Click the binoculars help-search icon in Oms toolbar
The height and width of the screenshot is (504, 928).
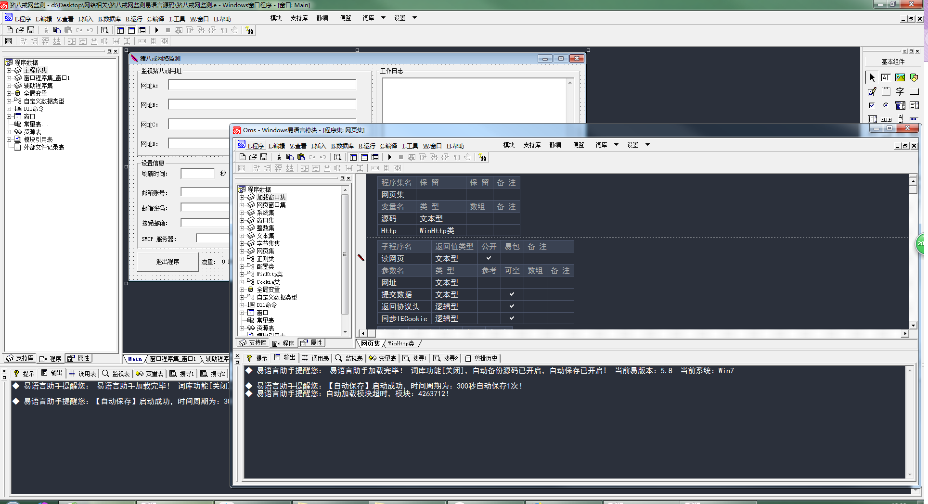tap(482, 157)
